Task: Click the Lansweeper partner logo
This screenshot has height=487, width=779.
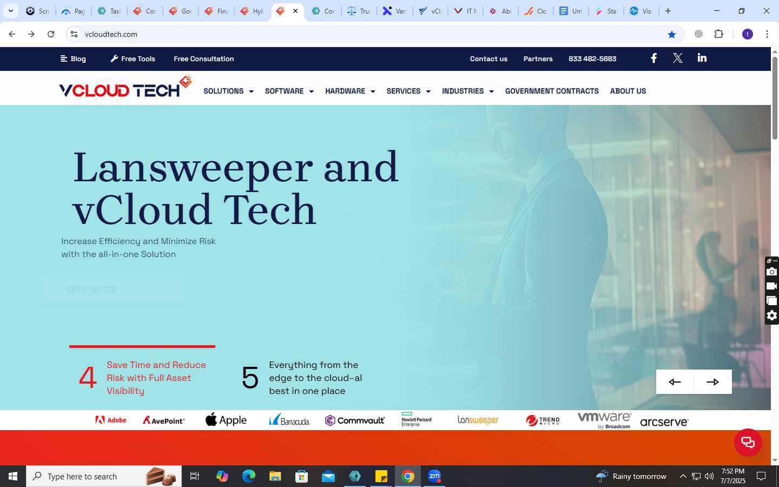Action: pyautogui.click(x=478, y=420)
